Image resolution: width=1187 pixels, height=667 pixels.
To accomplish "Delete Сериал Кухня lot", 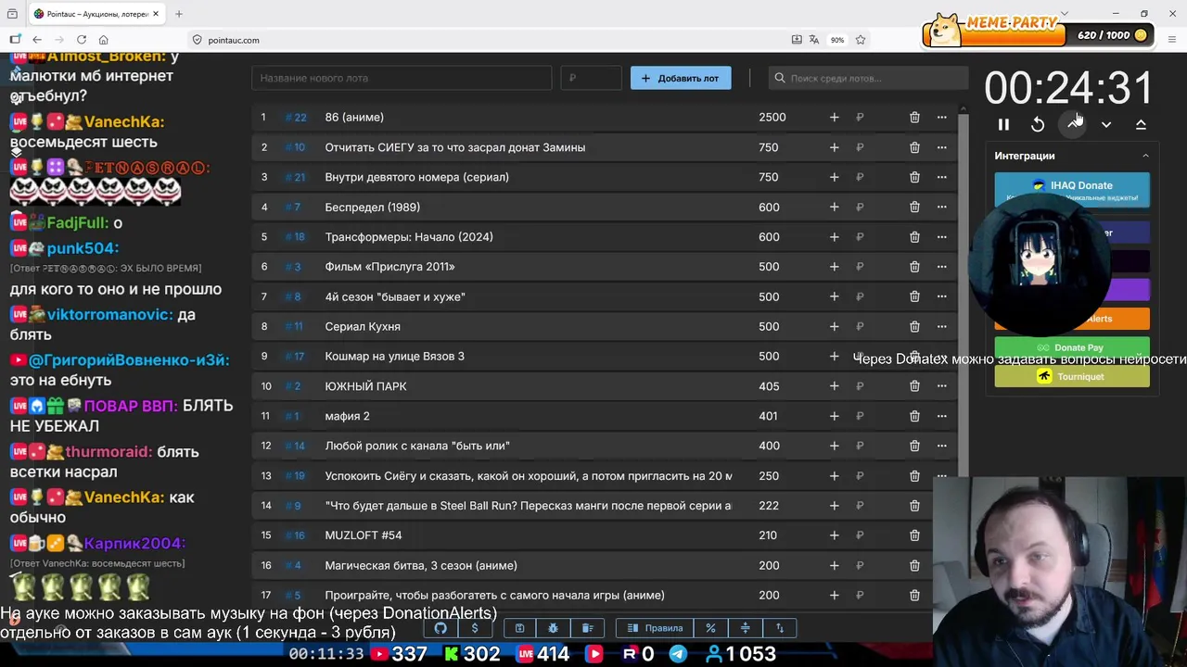I will [914, 326].
